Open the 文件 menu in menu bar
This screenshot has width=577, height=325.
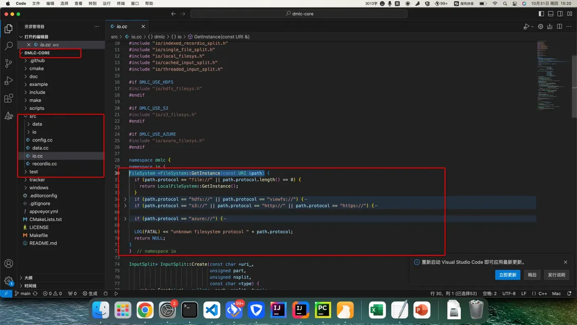pos(36,3)
